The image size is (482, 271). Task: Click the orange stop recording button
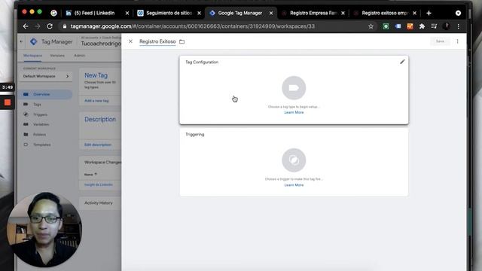(x=8, y=102)
